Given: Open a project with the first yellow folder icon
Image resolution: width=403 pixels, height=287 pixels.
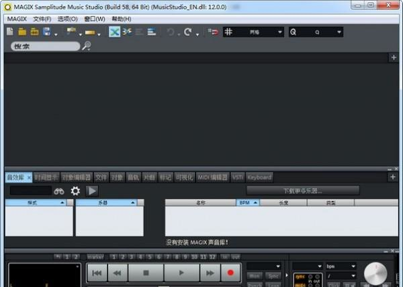Looking at the screenshot, I should (22, 32).
